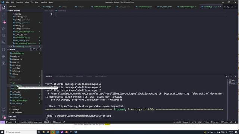This screenshot has width=239, height=134.
Task: Open the Accounts icon in the activity bar
Action: click(3, 110)
